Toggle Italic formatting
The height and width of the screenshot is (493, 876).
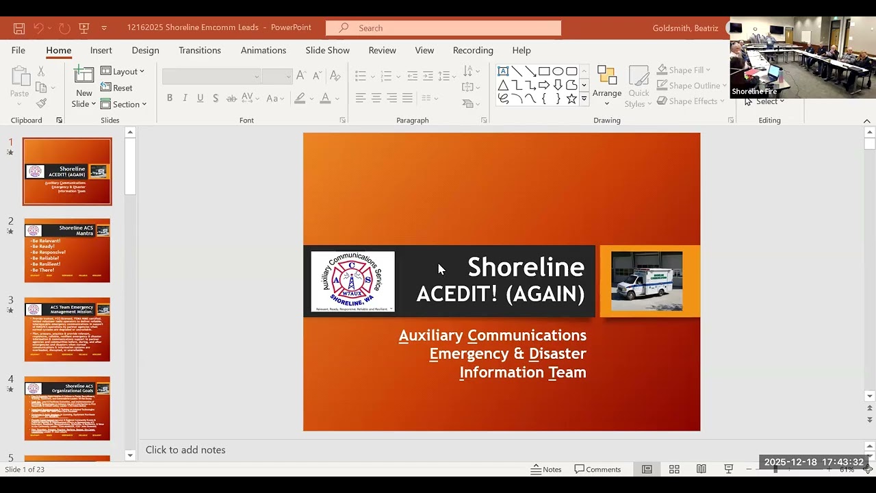pyautogui.click(x=185, y=98)
